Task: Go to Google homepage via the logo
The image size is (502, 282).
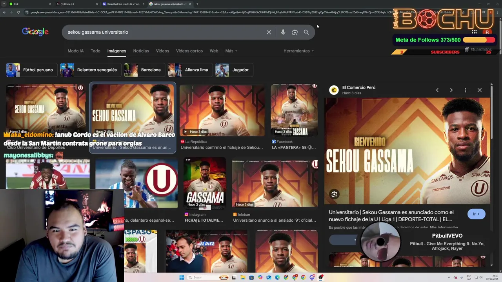Action: click(35, 32)
